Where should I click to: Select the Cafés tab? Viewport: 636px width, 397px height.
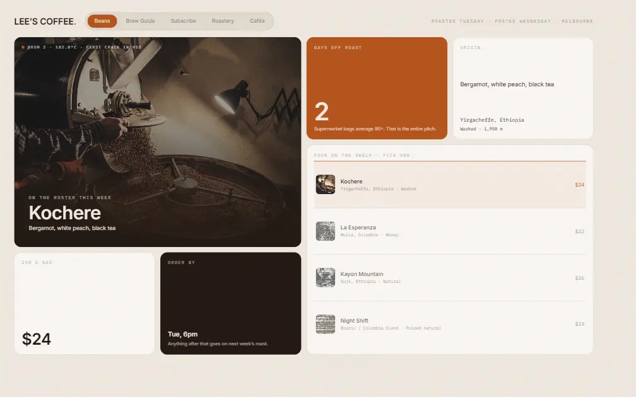(x=257, y=21)
